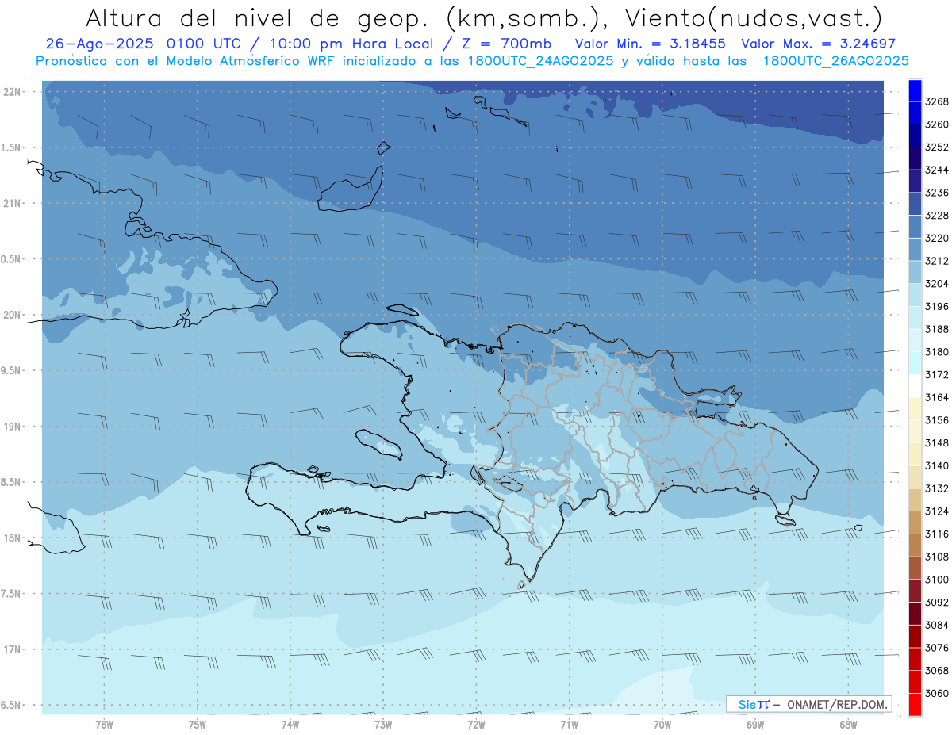
Task: Click the 75W longitude label
Action: 198,724
